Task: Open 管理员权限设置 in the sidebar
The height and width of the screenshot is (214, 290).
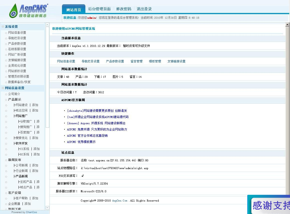Action: tap(18, 76)
